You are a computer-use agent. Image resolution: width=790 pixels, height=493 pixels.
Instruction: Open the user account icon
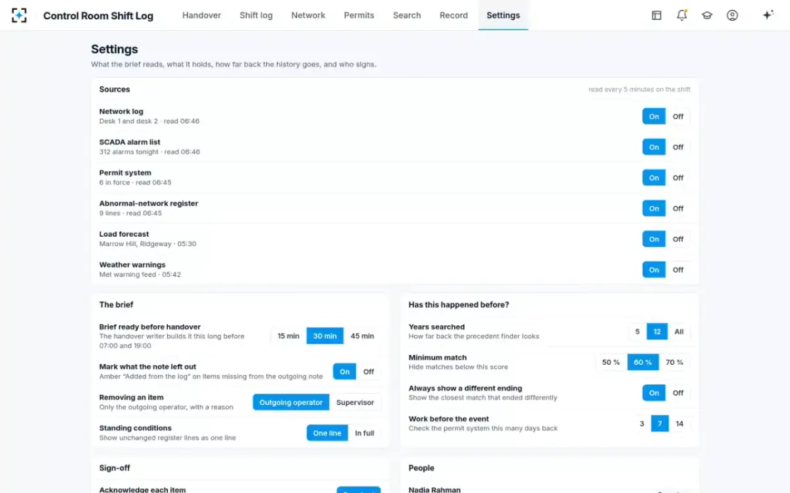(x=732, y=15)
